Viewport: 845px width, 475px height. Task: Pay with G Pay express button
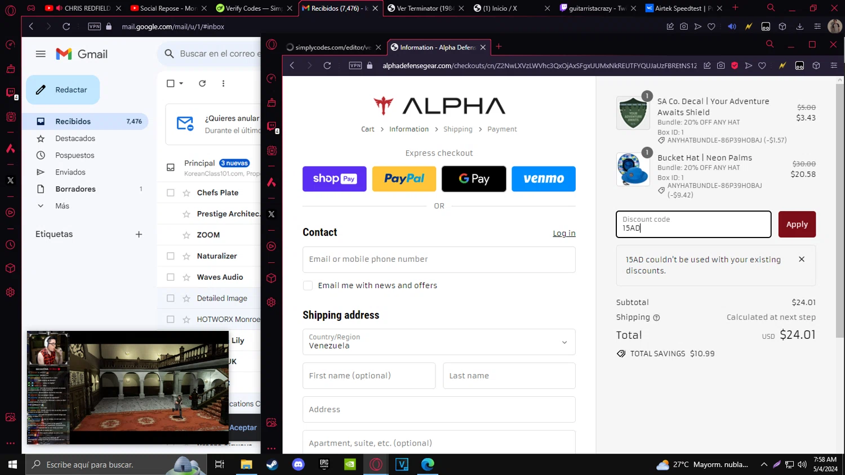[474, 179]
